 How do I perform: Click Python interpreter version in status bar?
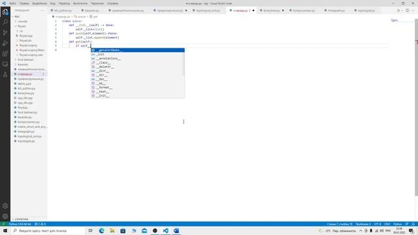[20, 224]
